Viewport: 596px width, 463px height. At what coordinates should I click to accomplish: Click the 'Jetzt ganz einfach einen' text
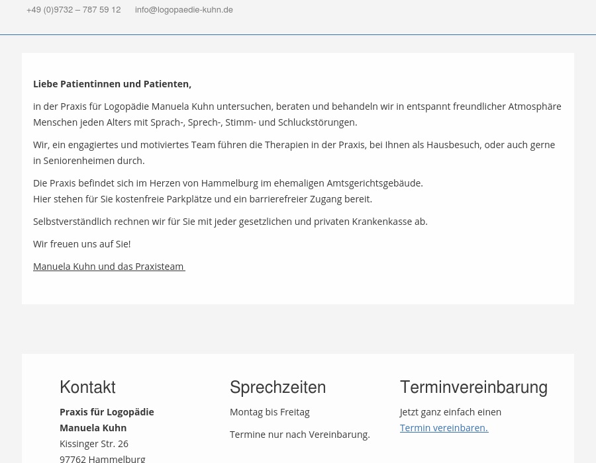click(450, 411)
